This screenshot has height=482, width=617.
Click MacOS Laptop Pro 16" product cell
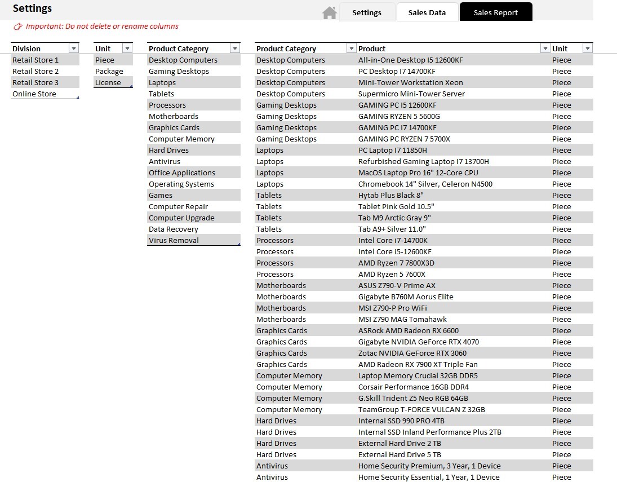(453, 173)
